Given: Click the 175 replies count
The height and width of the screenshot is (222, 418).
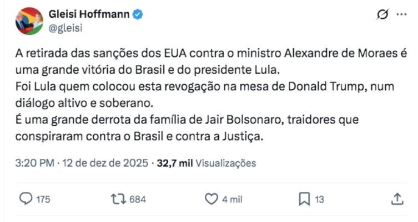Looking at the screenshot, I should click(x=43, y=199).
